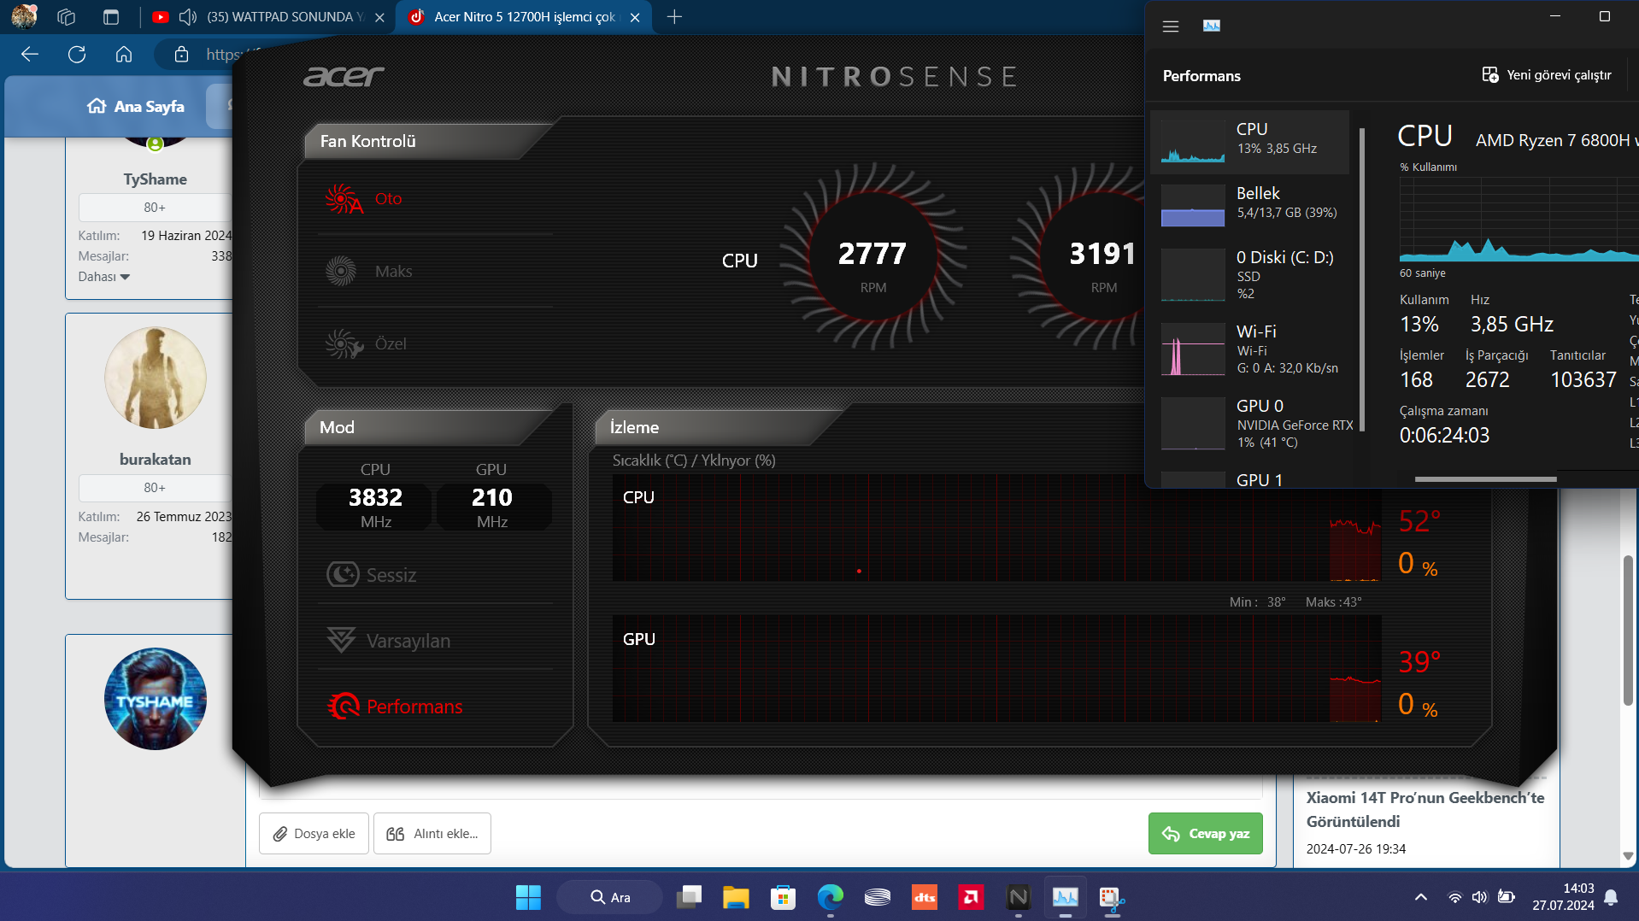Viewport: 1639px width, 921px height.
Task: Open the clock and calendar showing 14:03
Action: pos(1563,897)
